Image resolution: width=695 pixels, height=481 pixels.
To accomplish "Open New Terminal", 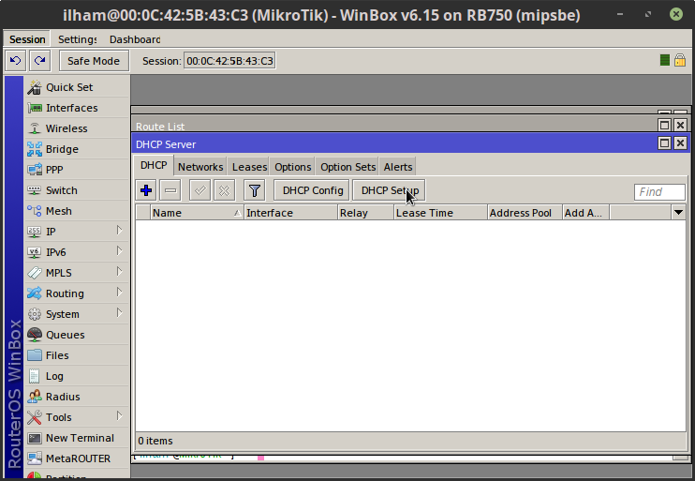I will click(x=76, y=438).
